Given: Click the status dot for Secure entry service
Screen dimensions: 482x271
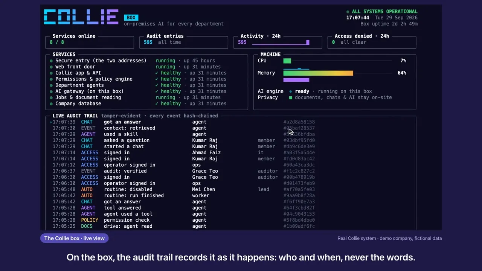Looking at the screenshot, I should coord(51,61).
